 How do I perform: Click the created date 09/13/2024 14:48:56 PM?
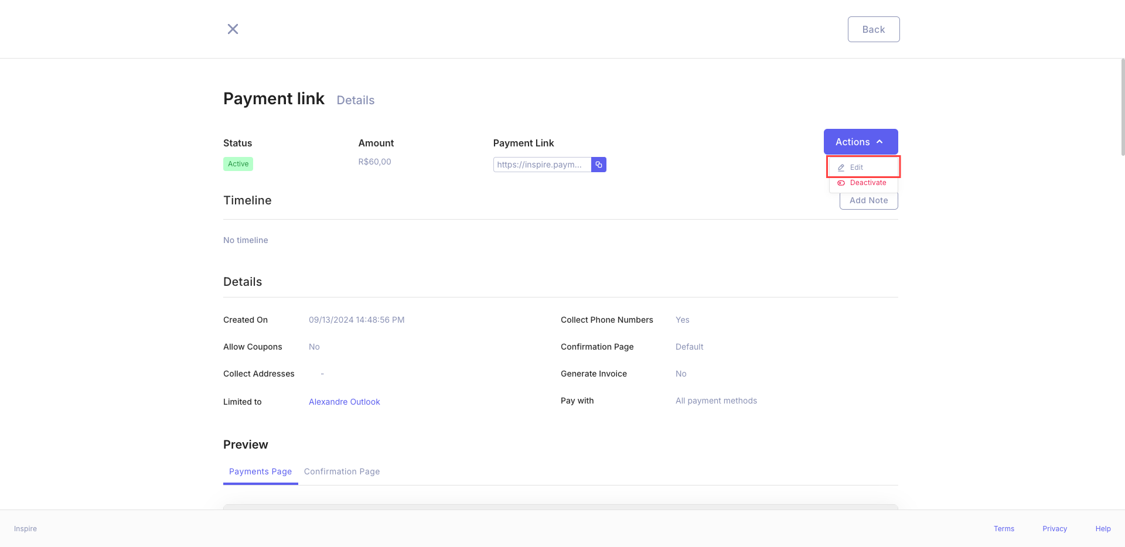(356, 320)
